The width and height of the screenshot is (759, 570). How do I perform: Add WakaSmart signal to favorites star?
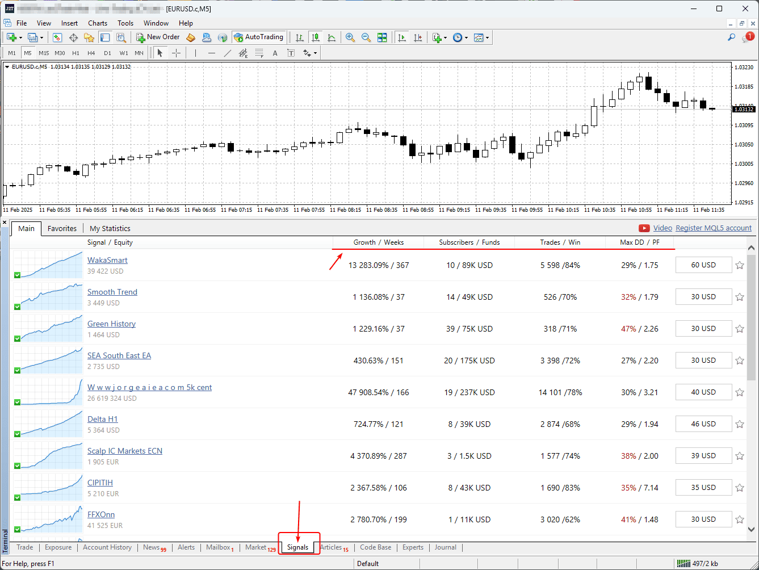[x=740, y=265]
